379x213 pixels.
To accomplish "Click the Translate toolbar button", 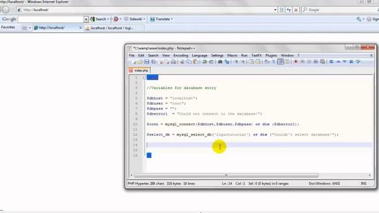I will [x=160, y=19].
